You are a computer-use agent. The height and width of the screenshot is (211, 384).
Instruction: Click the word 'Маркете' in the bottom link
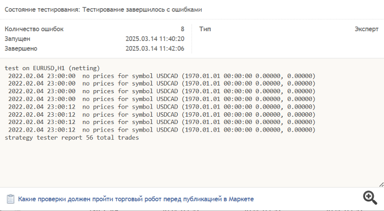pyautogui.click(x=240, y=199)
